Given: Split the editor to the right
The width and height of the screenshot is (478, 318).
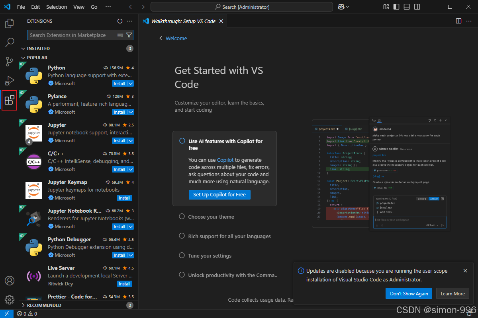Looking at the screenshot, I should click(458, 21).
